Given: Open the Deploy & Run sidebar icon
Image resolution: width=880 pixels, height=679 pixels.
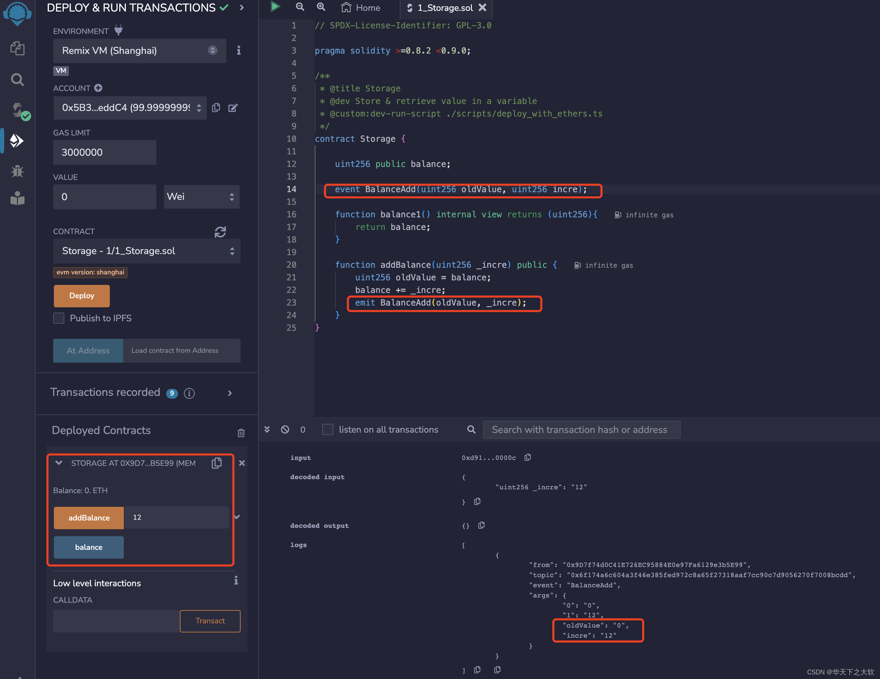Looking at the screenshot, I should click(x=17, y=141).
